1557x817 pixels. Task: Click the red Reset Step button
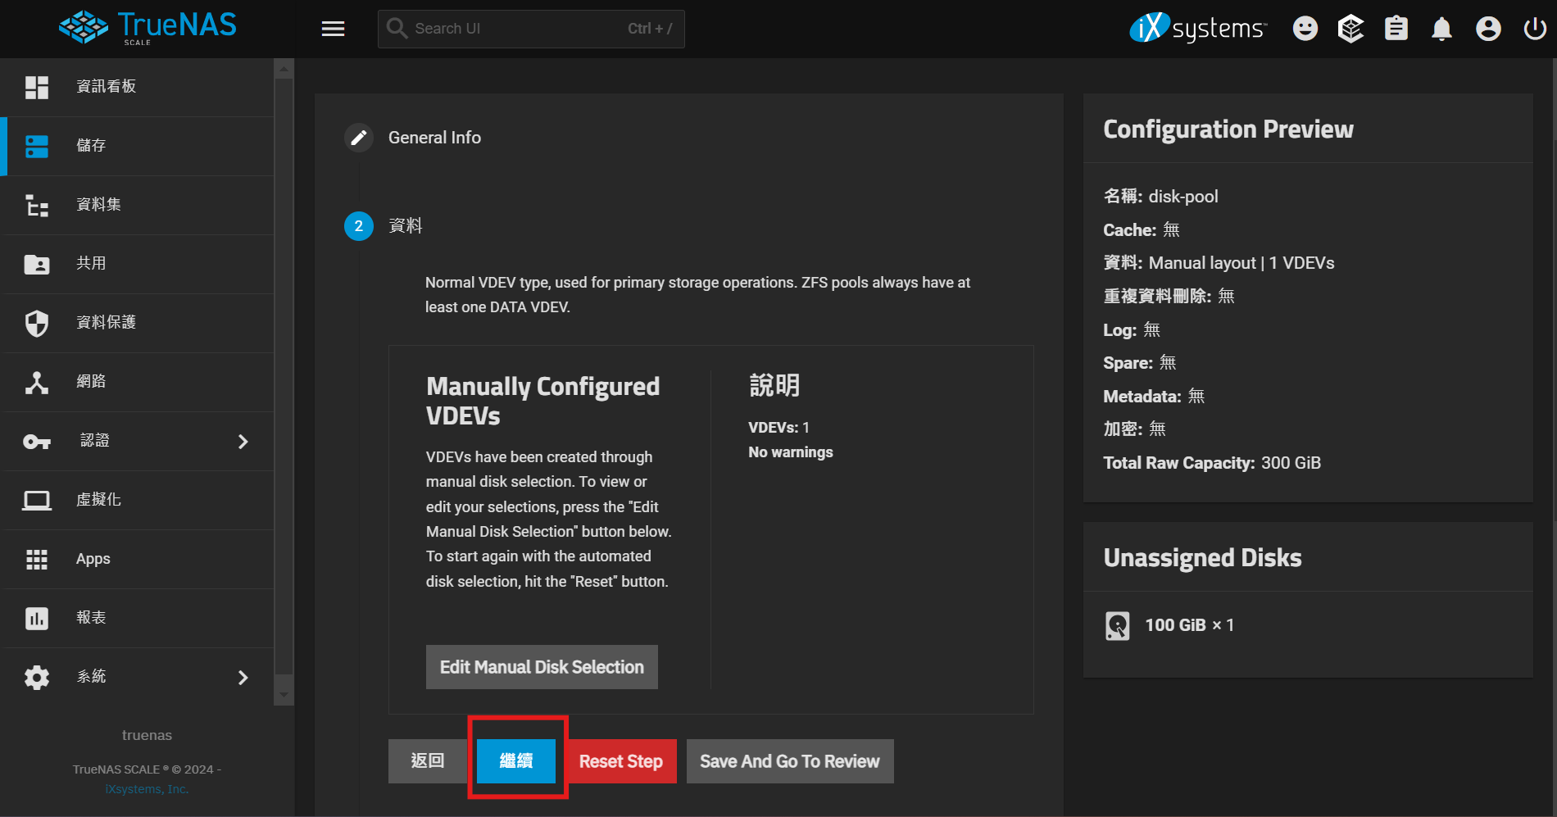pyautogui.click(x=621, y=761)
